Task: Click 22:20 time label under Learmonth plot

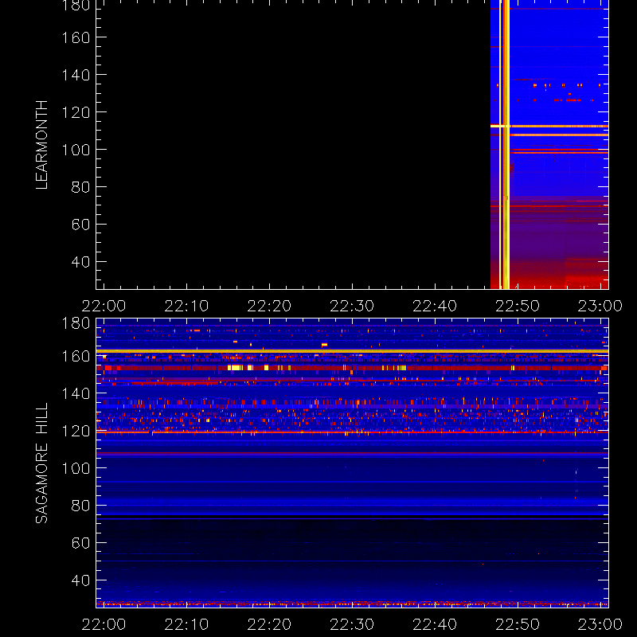Action: tap(269, 306)
